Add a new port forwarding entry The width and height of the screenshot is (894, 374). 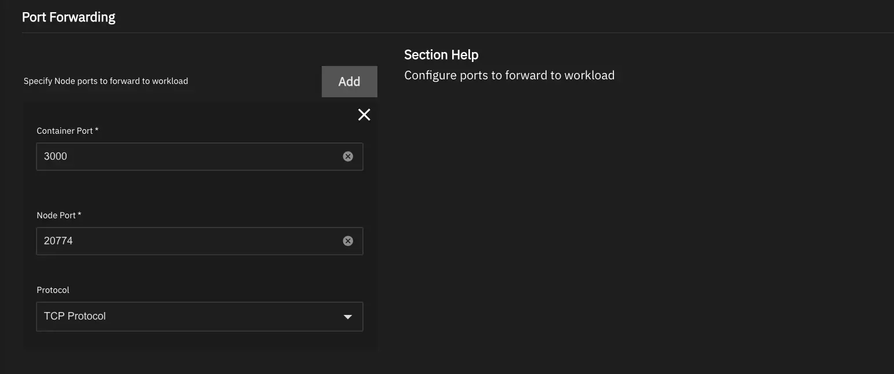click(x=349, y=81)
